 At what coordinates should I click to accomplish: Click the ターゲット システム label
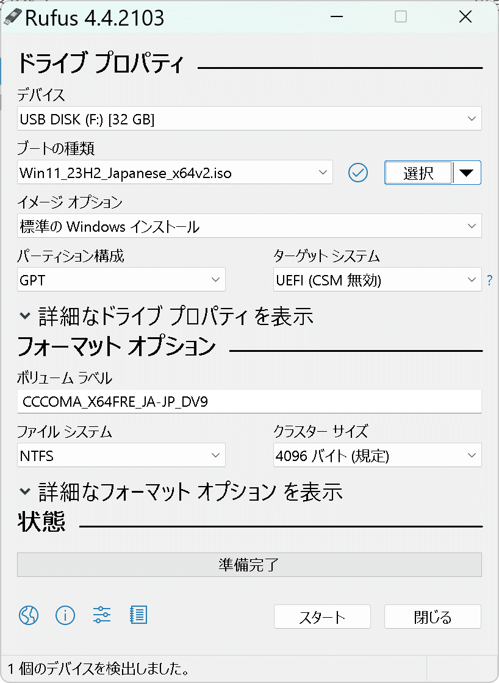tap(326, 256)
